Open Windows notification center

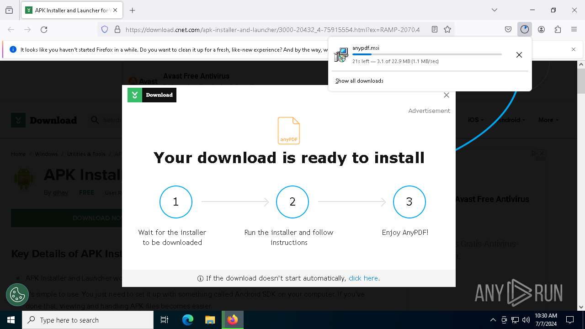570,320
